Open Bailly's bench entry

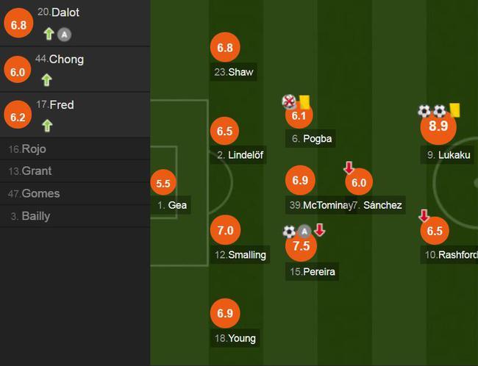click(x=75, y=216)
